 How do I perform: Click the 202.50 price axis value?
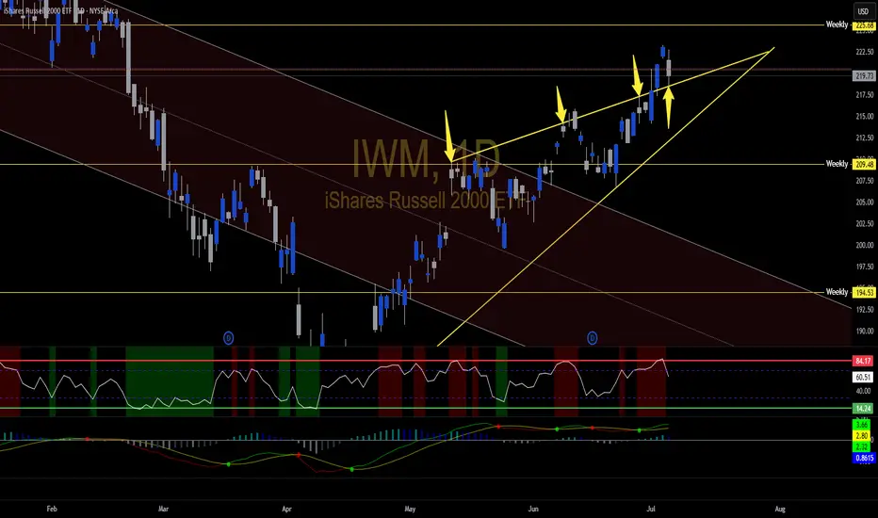tap(865, 223)
